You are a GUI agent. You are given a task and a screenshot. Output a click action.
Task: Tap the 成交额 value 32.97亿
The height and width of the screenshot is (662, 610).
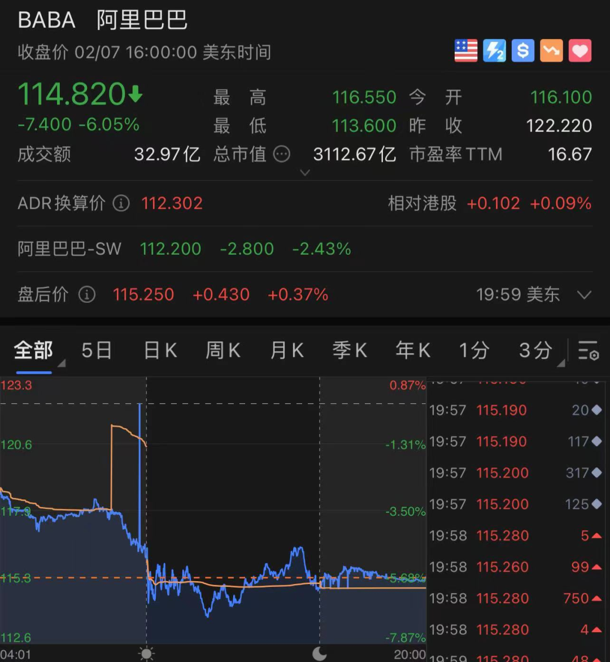click(167, 155)
